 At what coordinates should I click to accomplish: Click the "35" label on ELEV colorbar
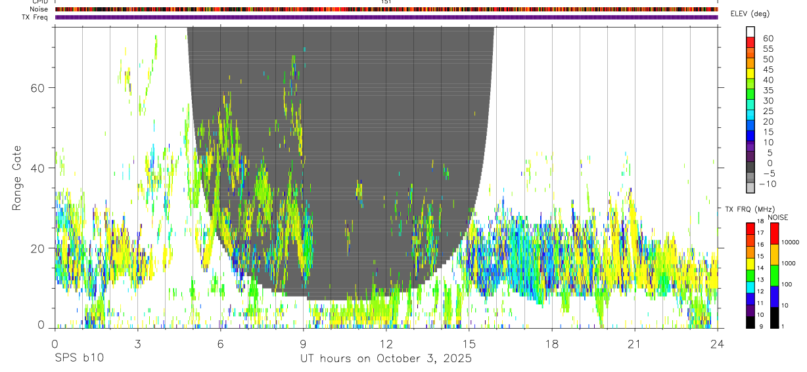(768, 90)
